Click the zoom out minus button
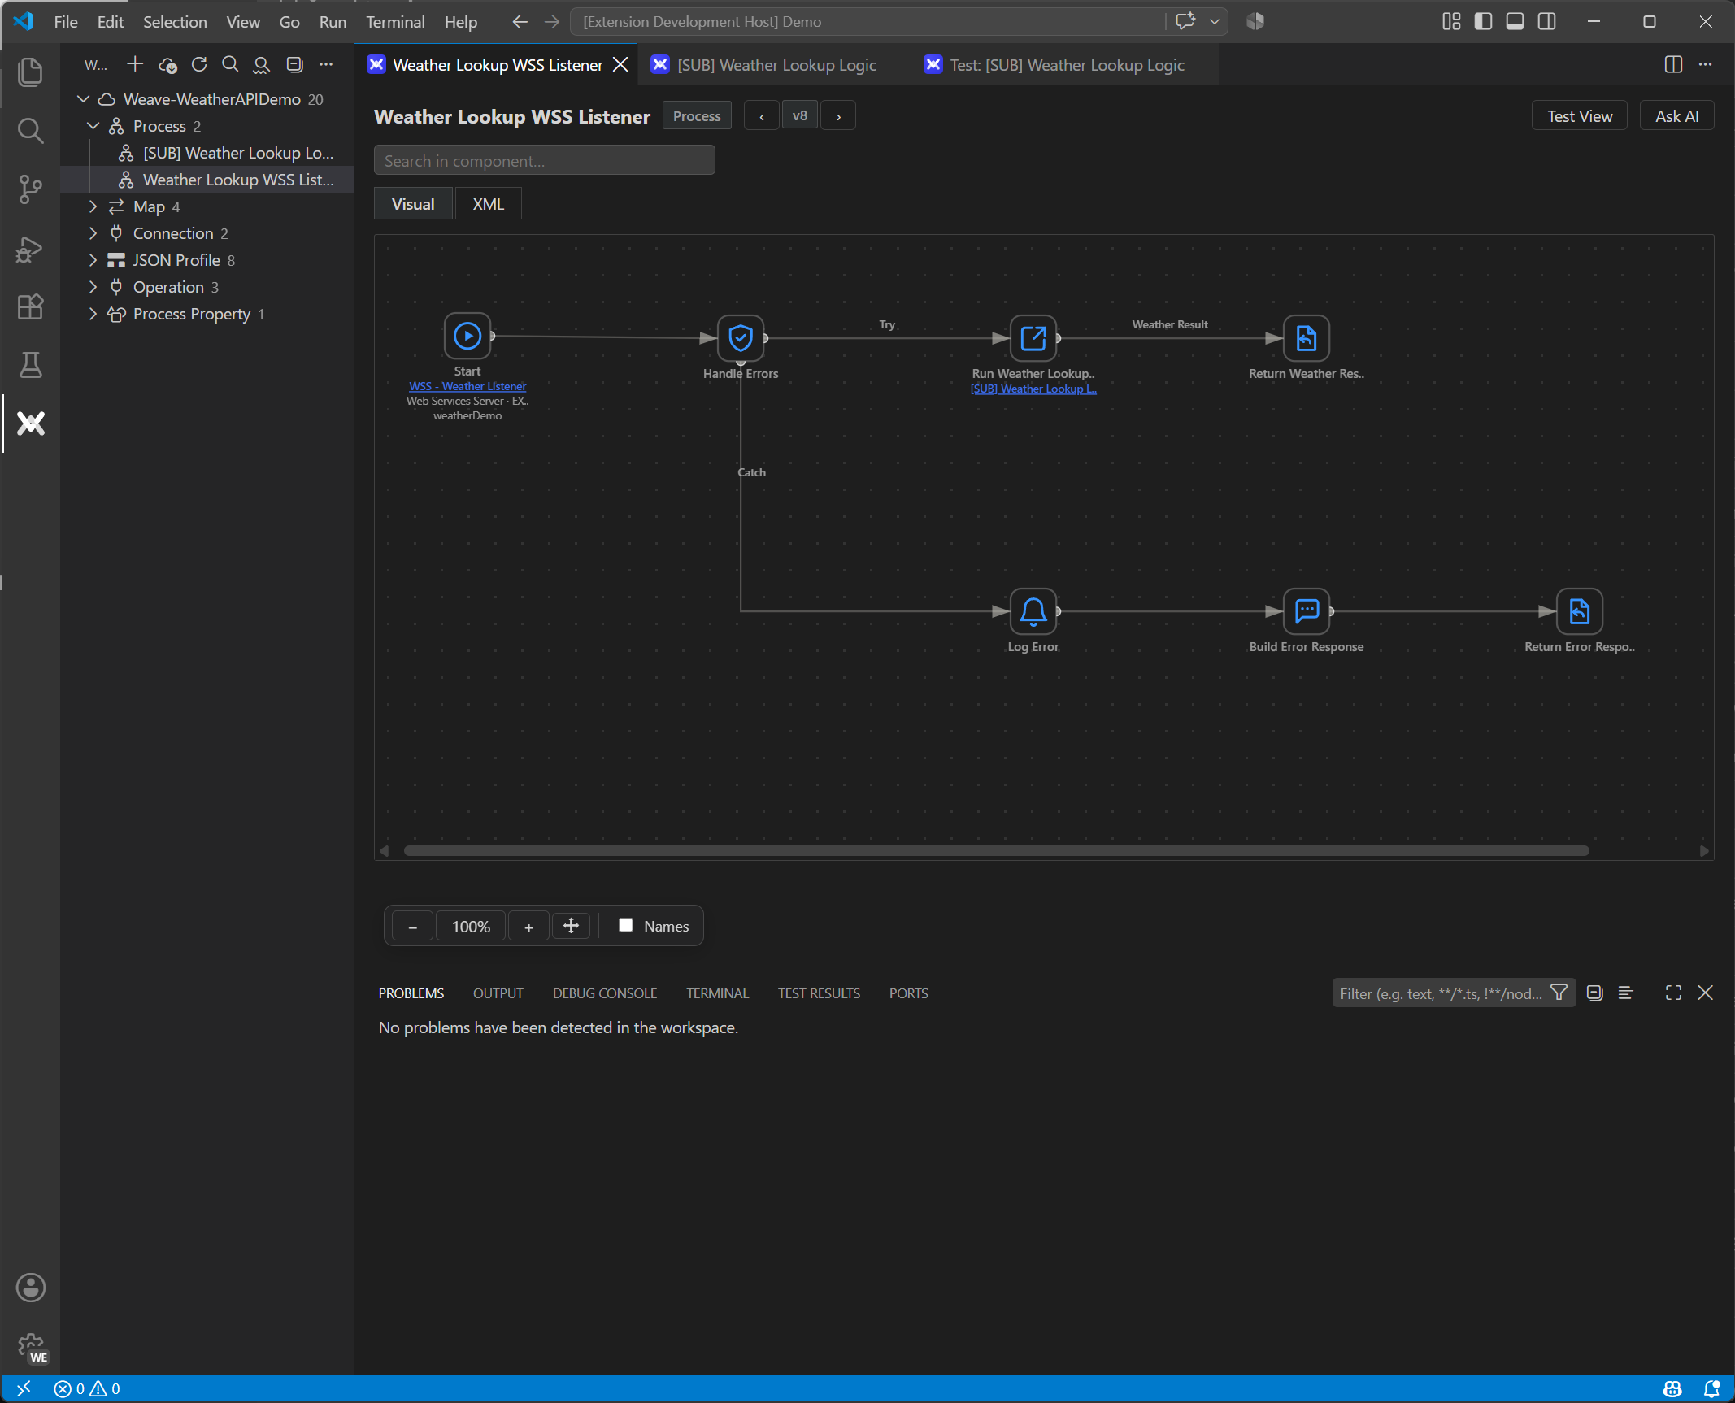Screen dimensions: 1735x1403 (x=413, y=927)
